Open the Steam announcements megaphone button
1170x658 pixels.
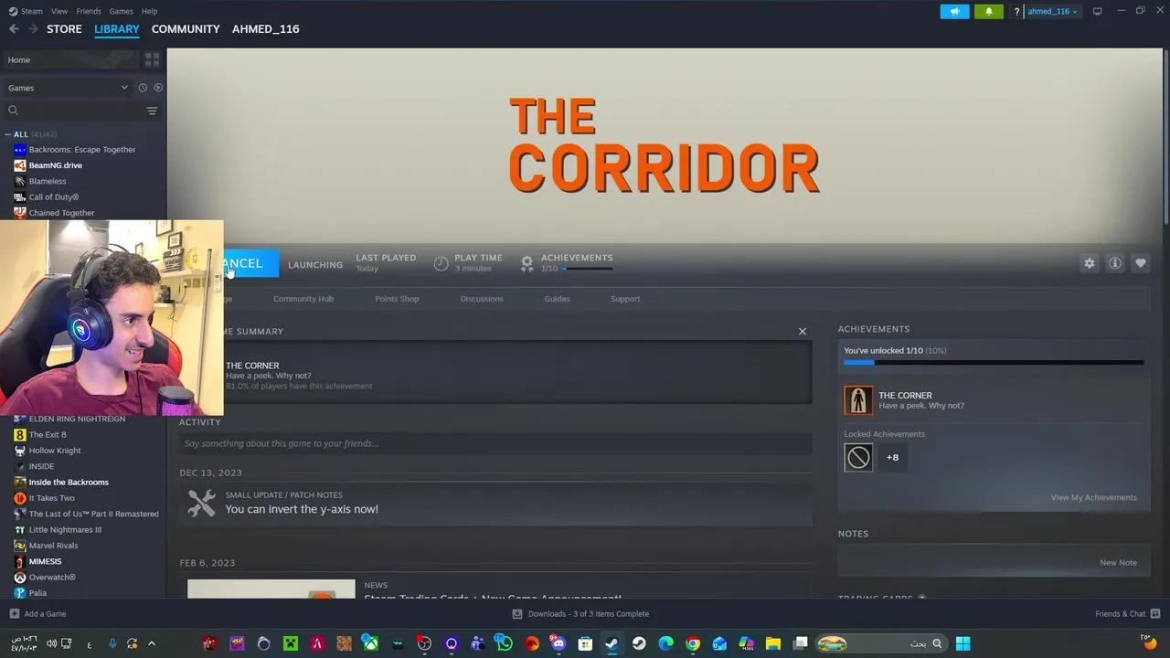954,11
